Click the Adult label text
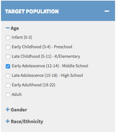The height and width of the screenshot is (133, 116). [x=17, y=94]
